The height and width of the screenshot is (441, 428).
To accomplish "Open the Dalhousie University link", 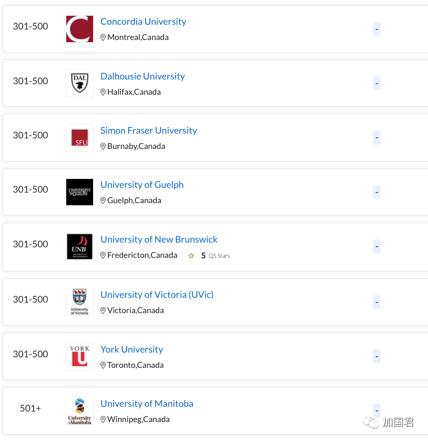I will (x=142, y=76).
